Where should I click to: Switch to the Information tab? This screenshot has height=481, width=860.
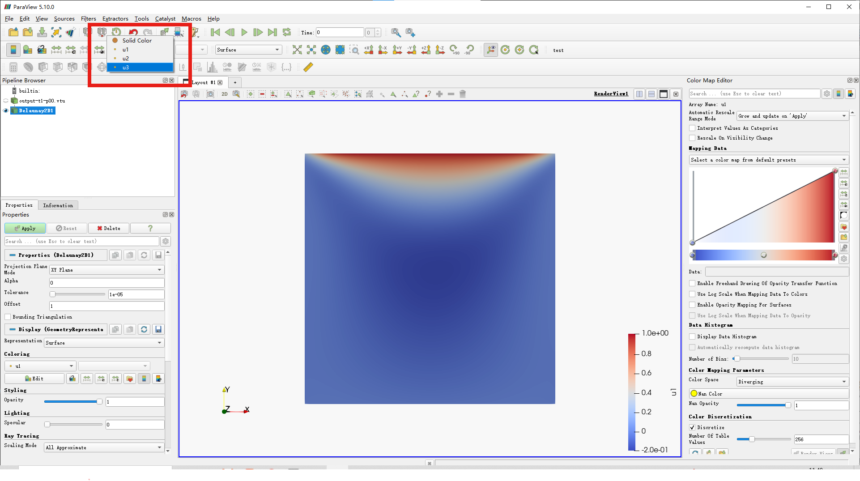pyautogui.click(x=58, y=205)
